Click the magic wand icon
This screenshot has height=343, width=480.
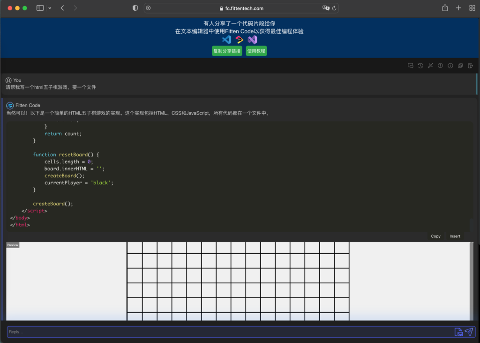tap(430, 66)
